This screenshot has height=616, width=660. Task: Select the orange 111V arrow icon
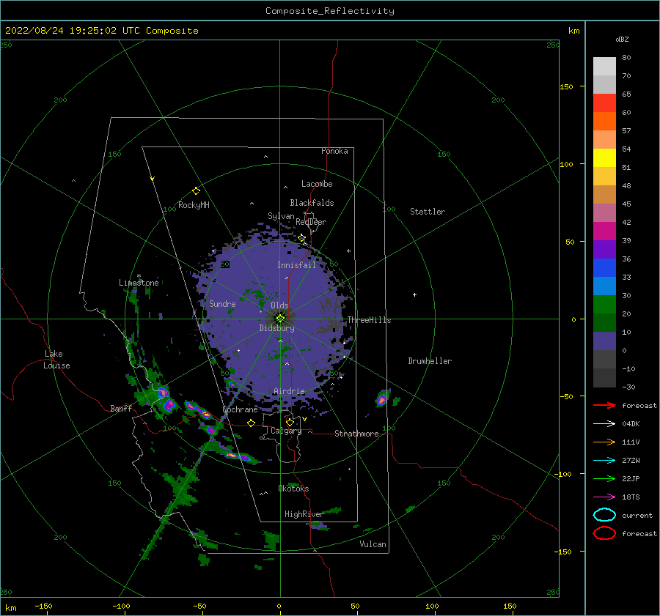(604, 442)
